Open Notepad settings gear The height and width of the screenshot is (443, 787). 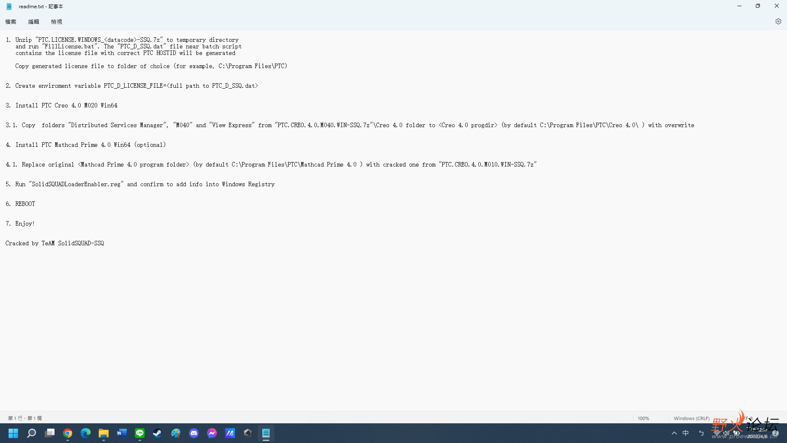pos(778,21)
